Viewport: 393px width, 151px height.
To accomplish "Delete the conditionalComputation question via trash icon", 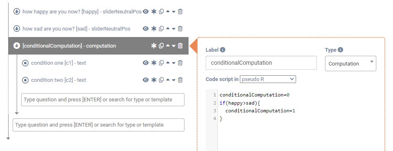I will tap(180, 46).
